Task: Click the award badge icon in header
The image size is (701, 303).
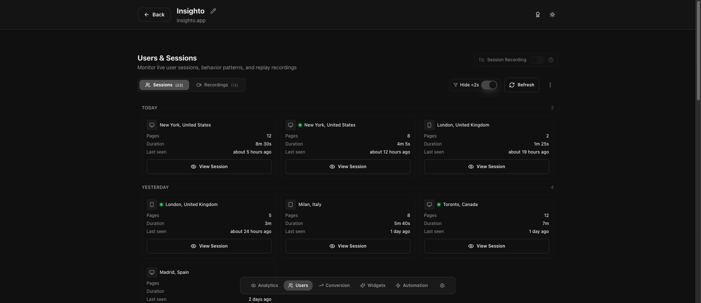Action: point(537,15)
